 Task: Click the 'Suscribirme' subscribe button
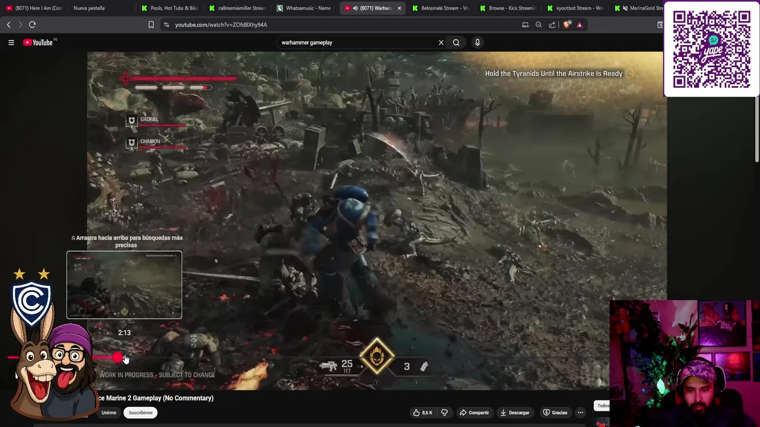(x=141, y=413)
